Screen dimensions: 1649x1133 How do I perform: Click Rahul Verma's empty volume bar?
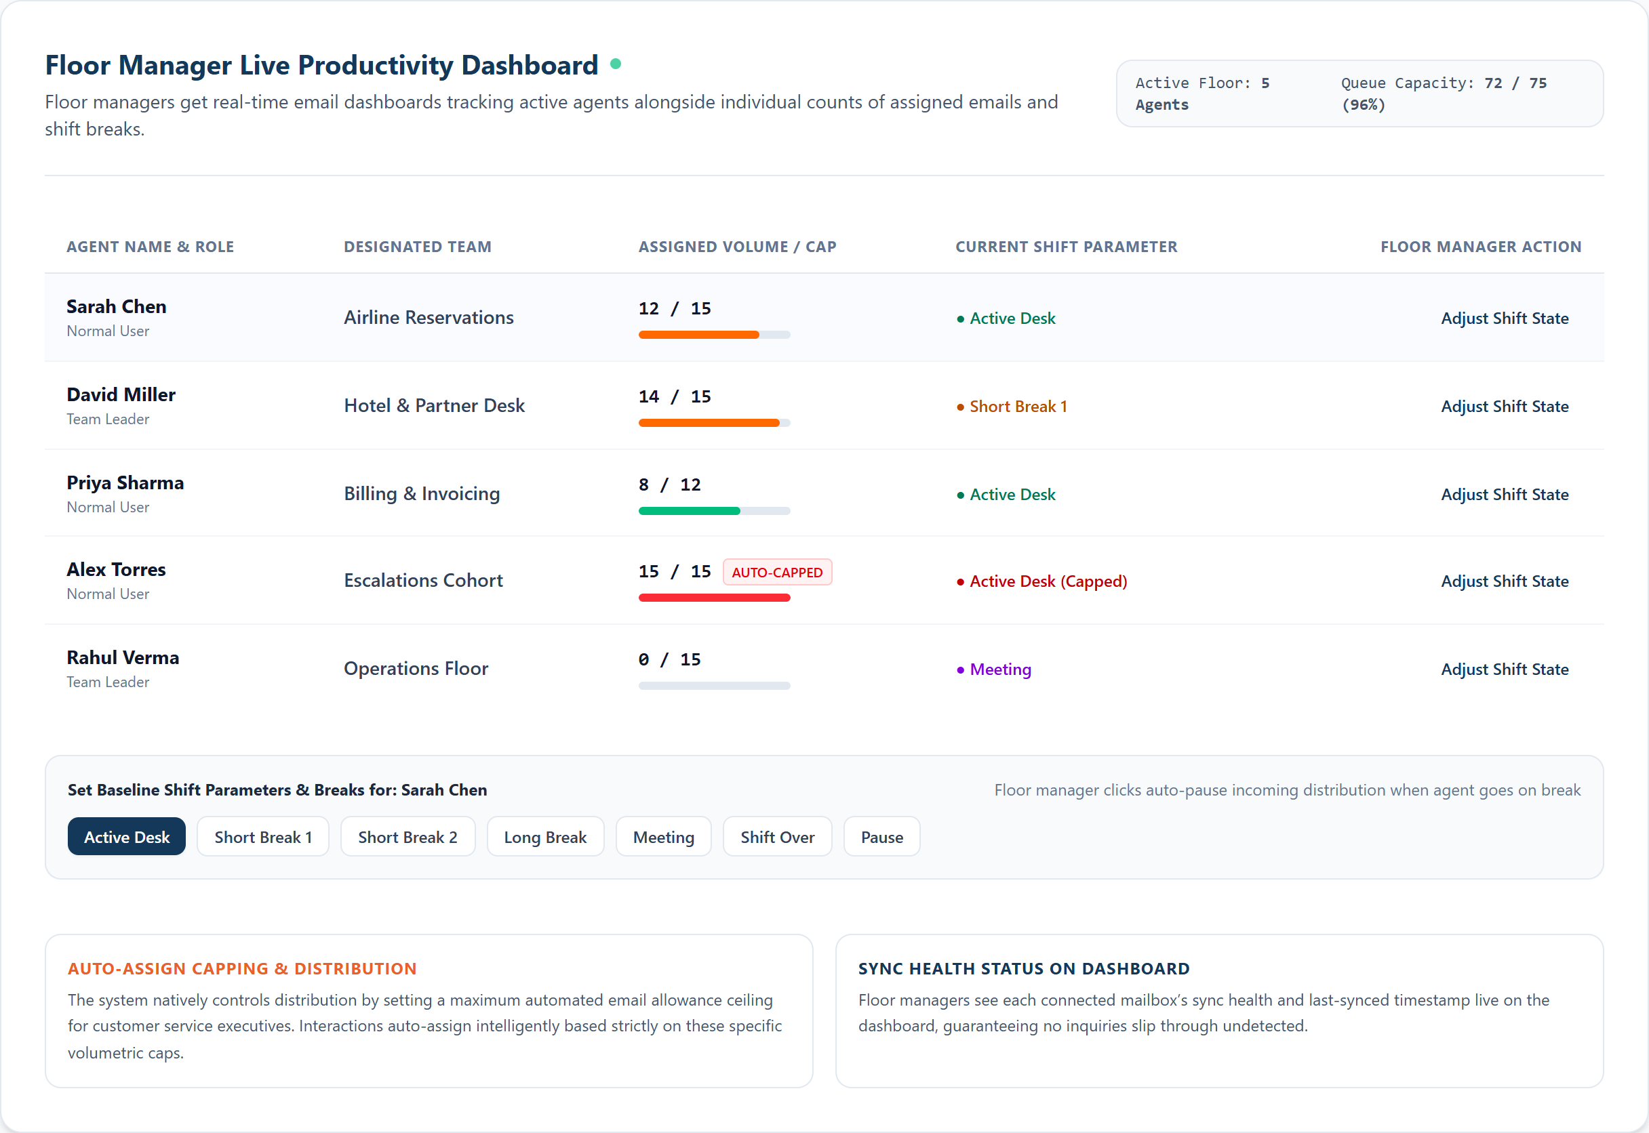(714, 686)
